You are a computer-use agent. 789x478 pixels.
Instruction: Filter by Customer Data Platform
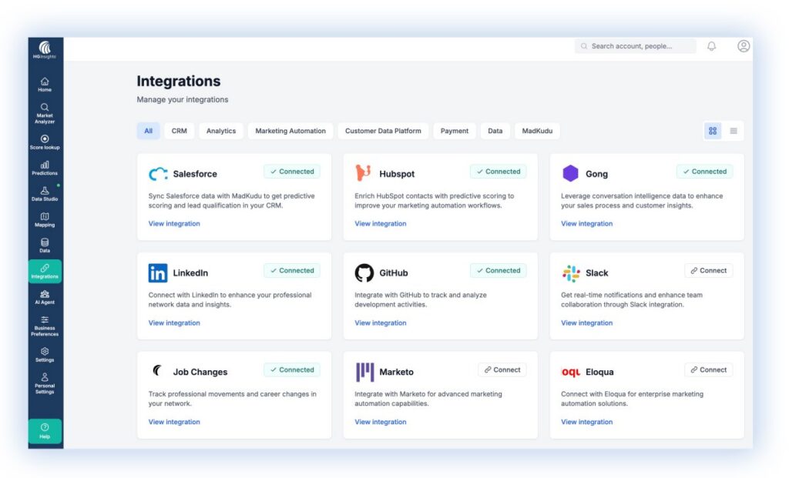pos(383,131)
